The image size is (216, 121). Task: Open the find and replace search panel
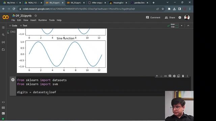[x=3, y=35]
